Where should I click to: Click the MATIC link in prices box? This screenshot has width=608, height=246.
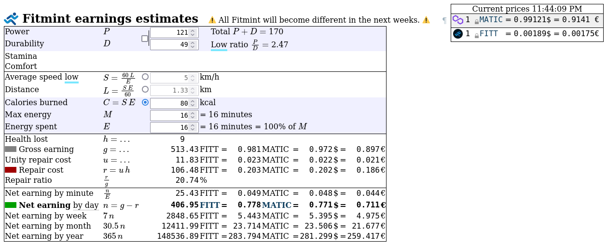click(x=491, y=20)
